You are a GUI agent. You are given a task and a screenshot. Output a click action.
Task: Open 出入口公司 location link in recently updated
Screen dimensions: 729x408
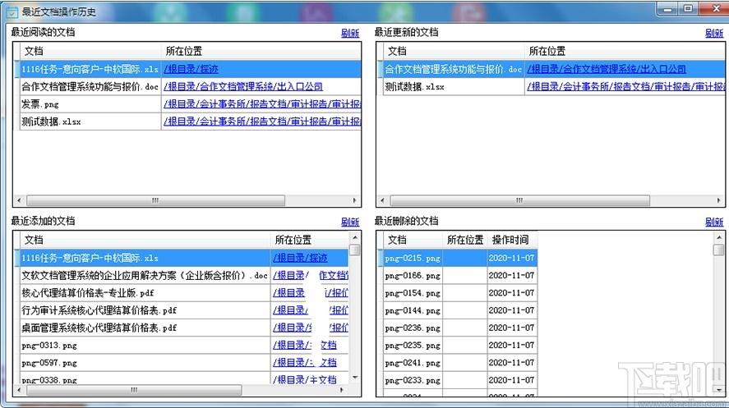[607, 69]
